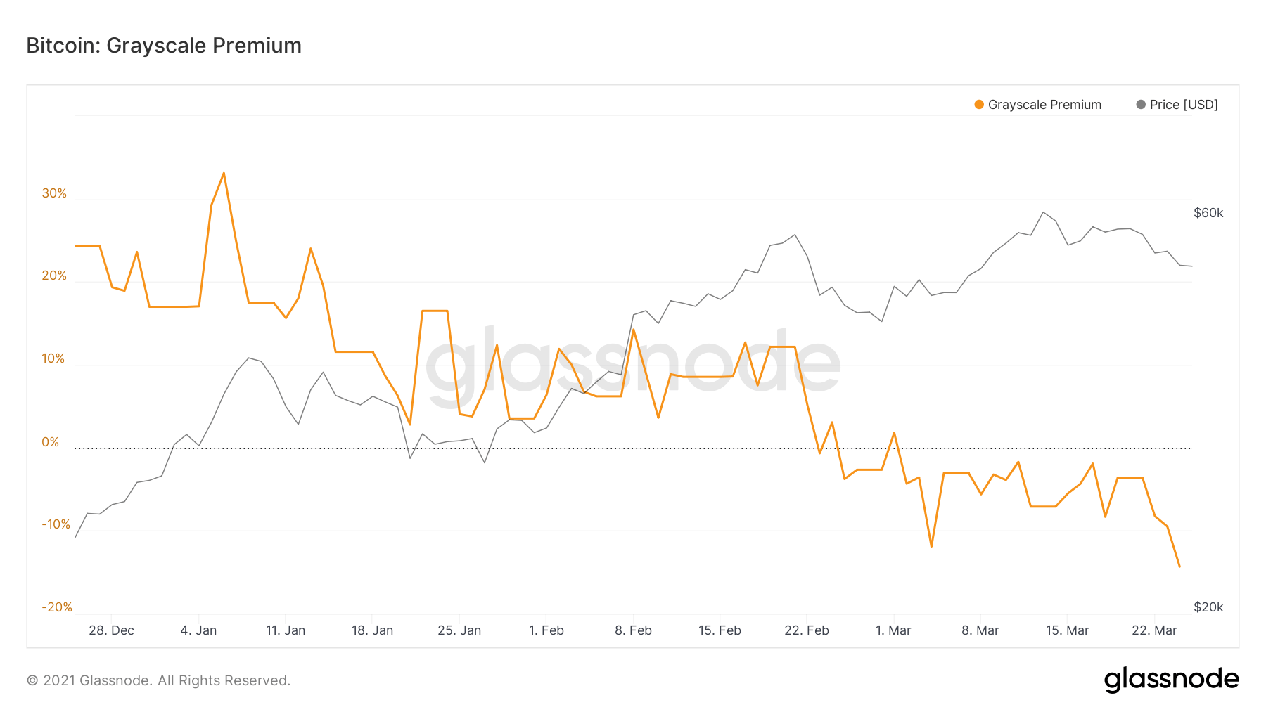This screenshot has width=1266, height=712.
Task: Click the $60k price axis label
Action: click(1208, 213)
